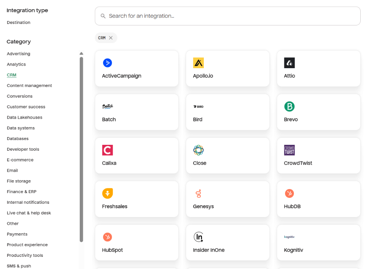
Task: Select the Email category
Action: 13,171
